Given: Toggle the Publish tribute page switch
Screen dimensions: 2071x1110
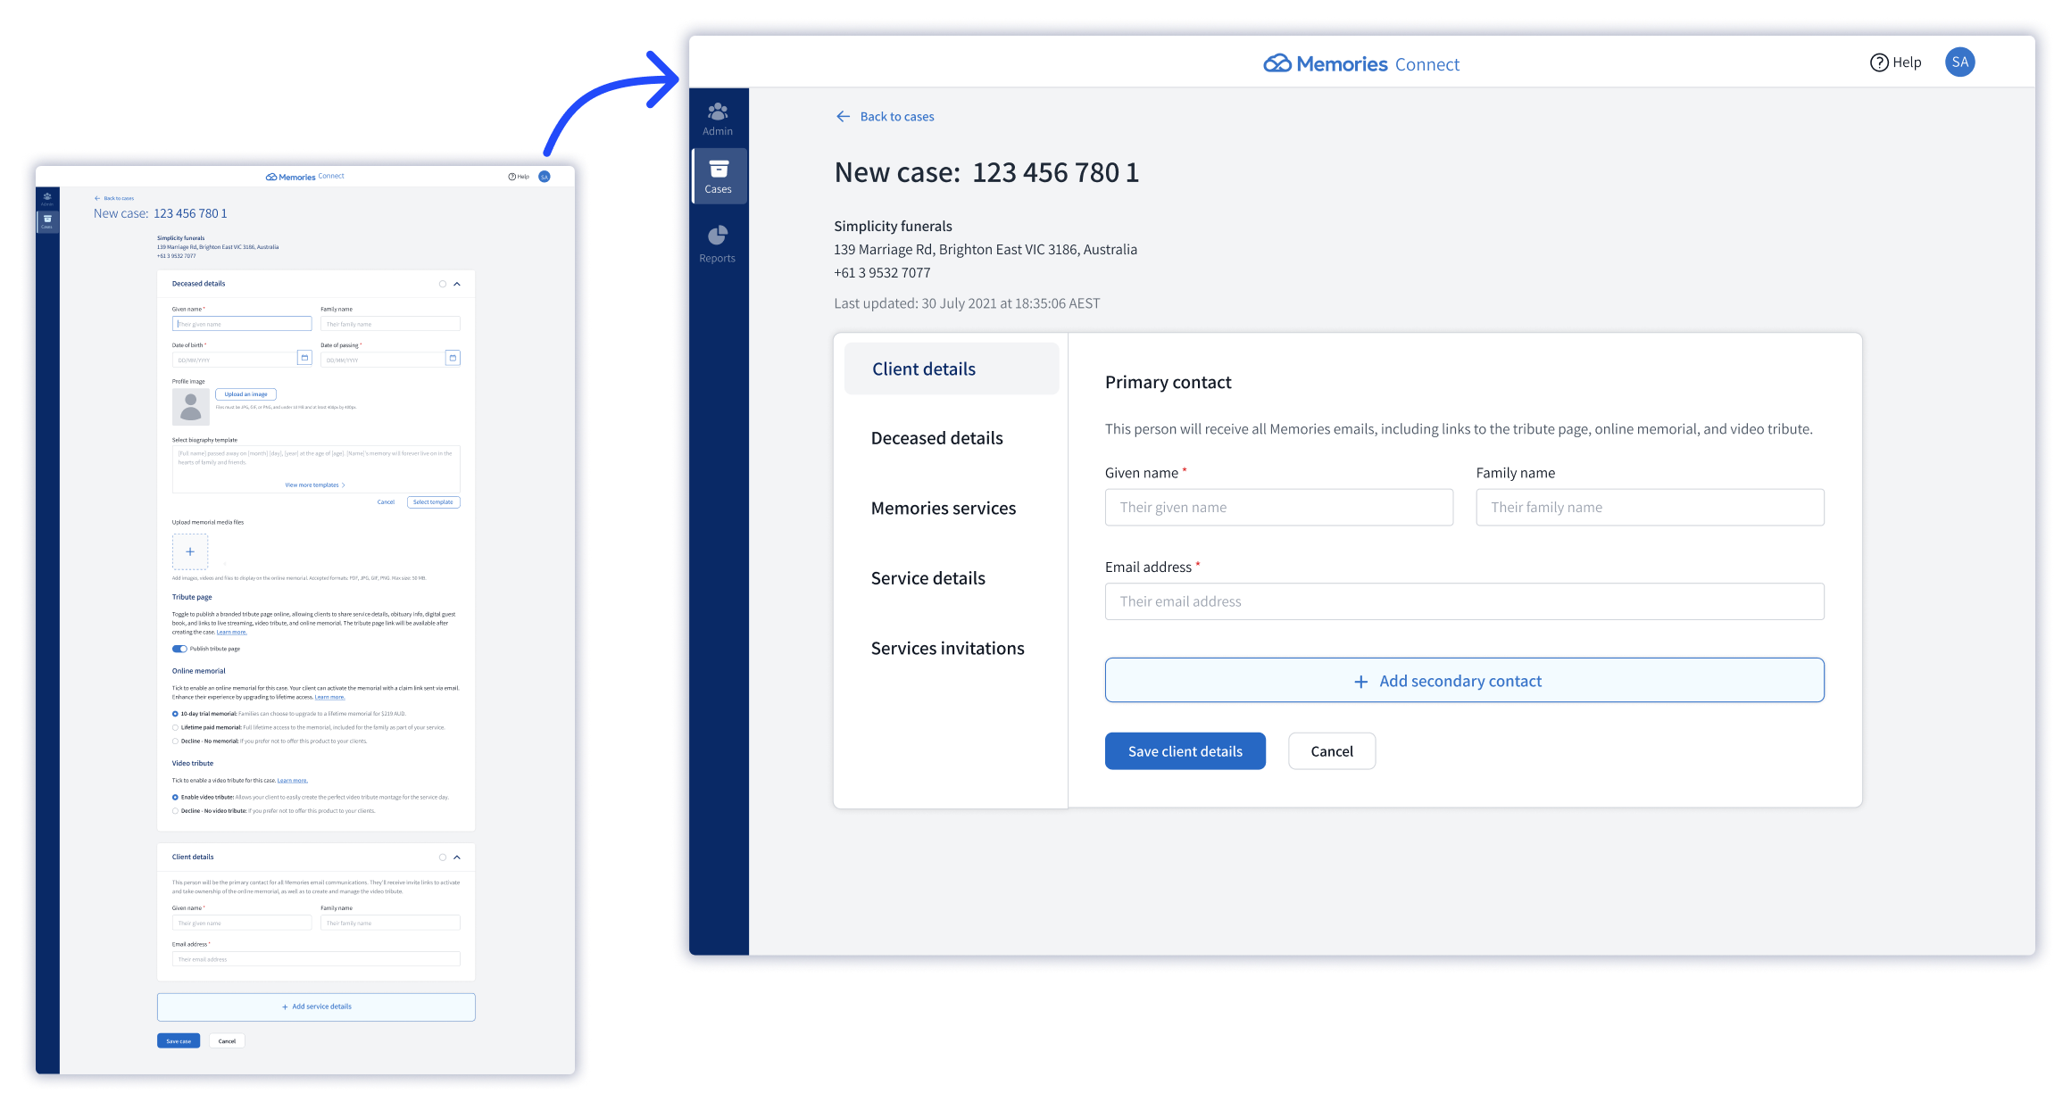Looking at the screenshot, I should tap(179, 649).
